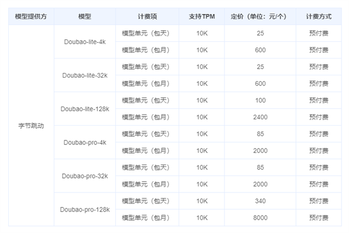Click the 模型提供方 column header
Image resolution: width=349 pixels, height=233 pixels.
(31, 16)
